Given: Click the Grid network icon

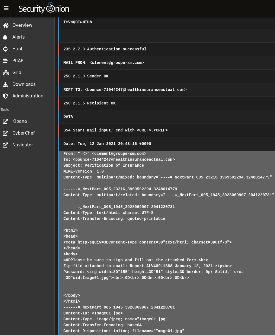Looking at the screenshot, I should [x=6, y=73].
